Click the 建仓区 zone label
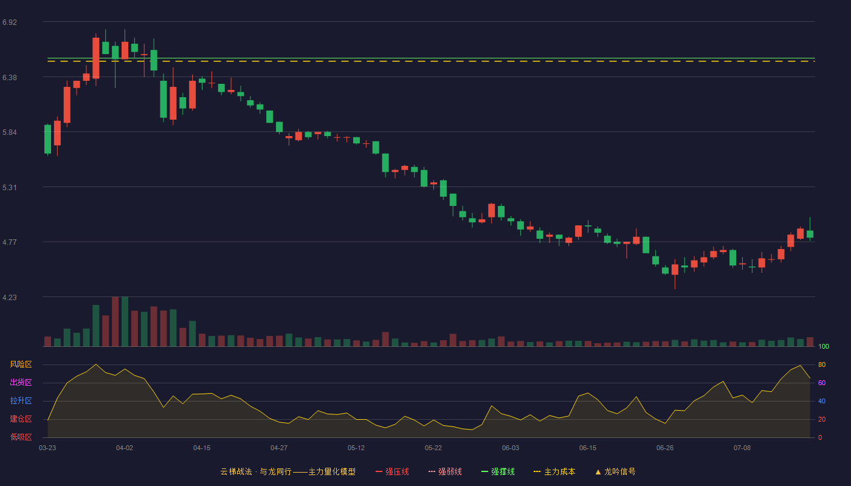Viewport: 851px width, 486px height. [21, 419]
